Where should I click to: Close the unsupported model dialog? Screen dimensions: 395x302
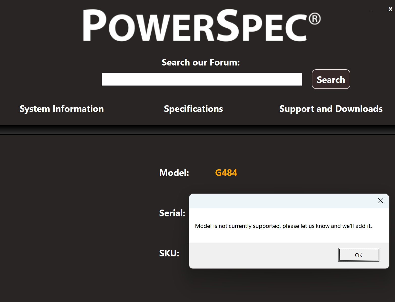point(380,201)
